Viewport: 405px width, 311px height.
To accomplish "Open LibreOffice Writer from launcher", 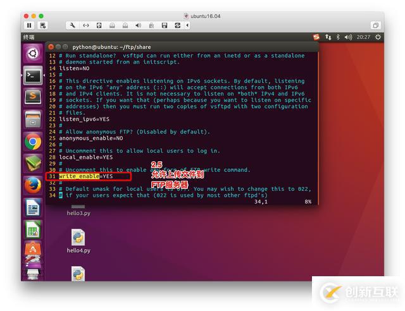I will 33,207.
